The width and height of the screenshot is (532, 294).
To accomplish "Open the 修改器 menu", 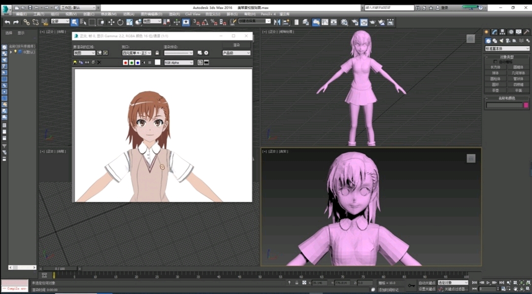I will [108, 14].
